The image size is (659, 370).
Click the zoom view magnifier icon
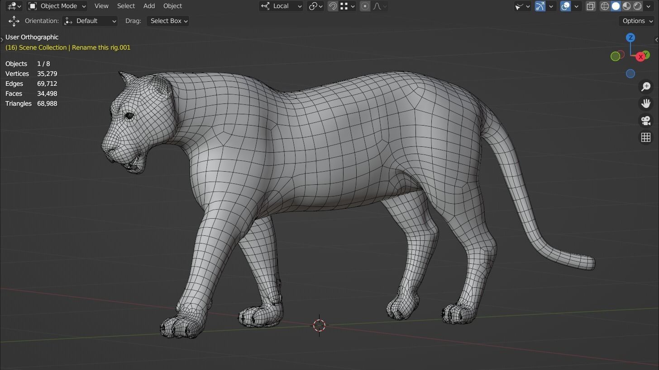pos(646,86)
